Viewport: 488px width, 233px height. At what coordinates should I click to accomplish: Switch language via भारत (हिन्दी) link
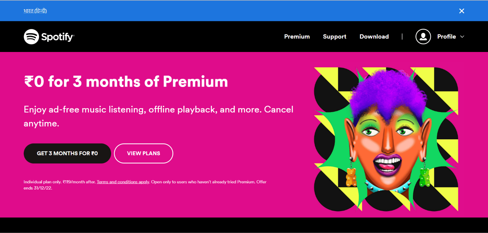pos(35,11)
